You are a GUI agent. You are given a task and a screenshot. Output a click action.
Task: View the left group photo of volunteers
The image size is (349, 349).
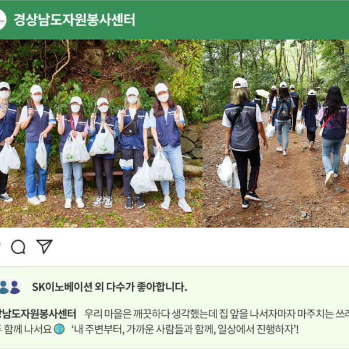[x=101, y=134]
